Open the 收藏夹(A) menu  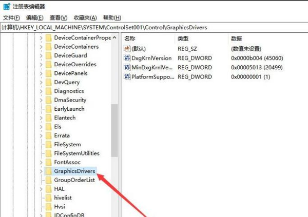(x=85, y=18)
